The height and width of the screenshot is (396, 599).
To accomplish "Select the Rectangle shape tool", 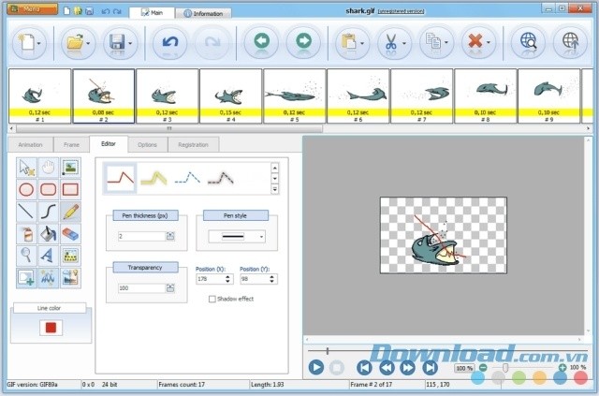I will (71, 189).
